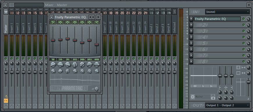Mute Send 3 using its green LED
253x112 pixels.
(163, 59)
